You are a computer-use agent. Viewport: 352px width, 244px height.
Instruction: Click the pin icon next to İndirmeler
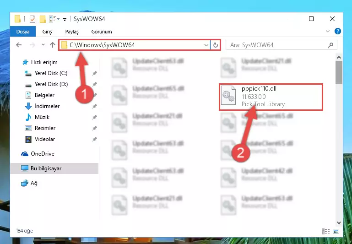pos(94,106)
